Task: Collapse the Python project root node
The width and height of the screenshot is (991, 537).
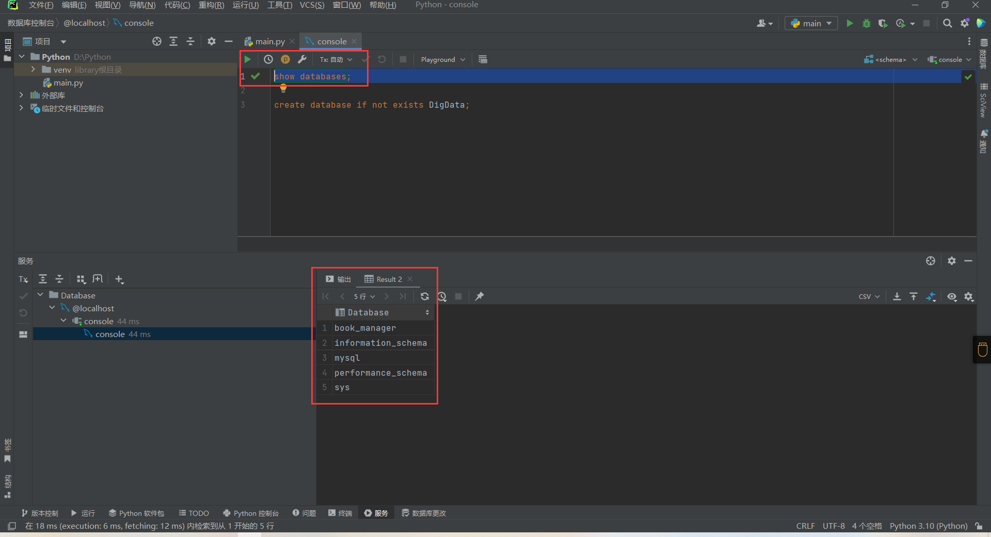Action: 22,57
